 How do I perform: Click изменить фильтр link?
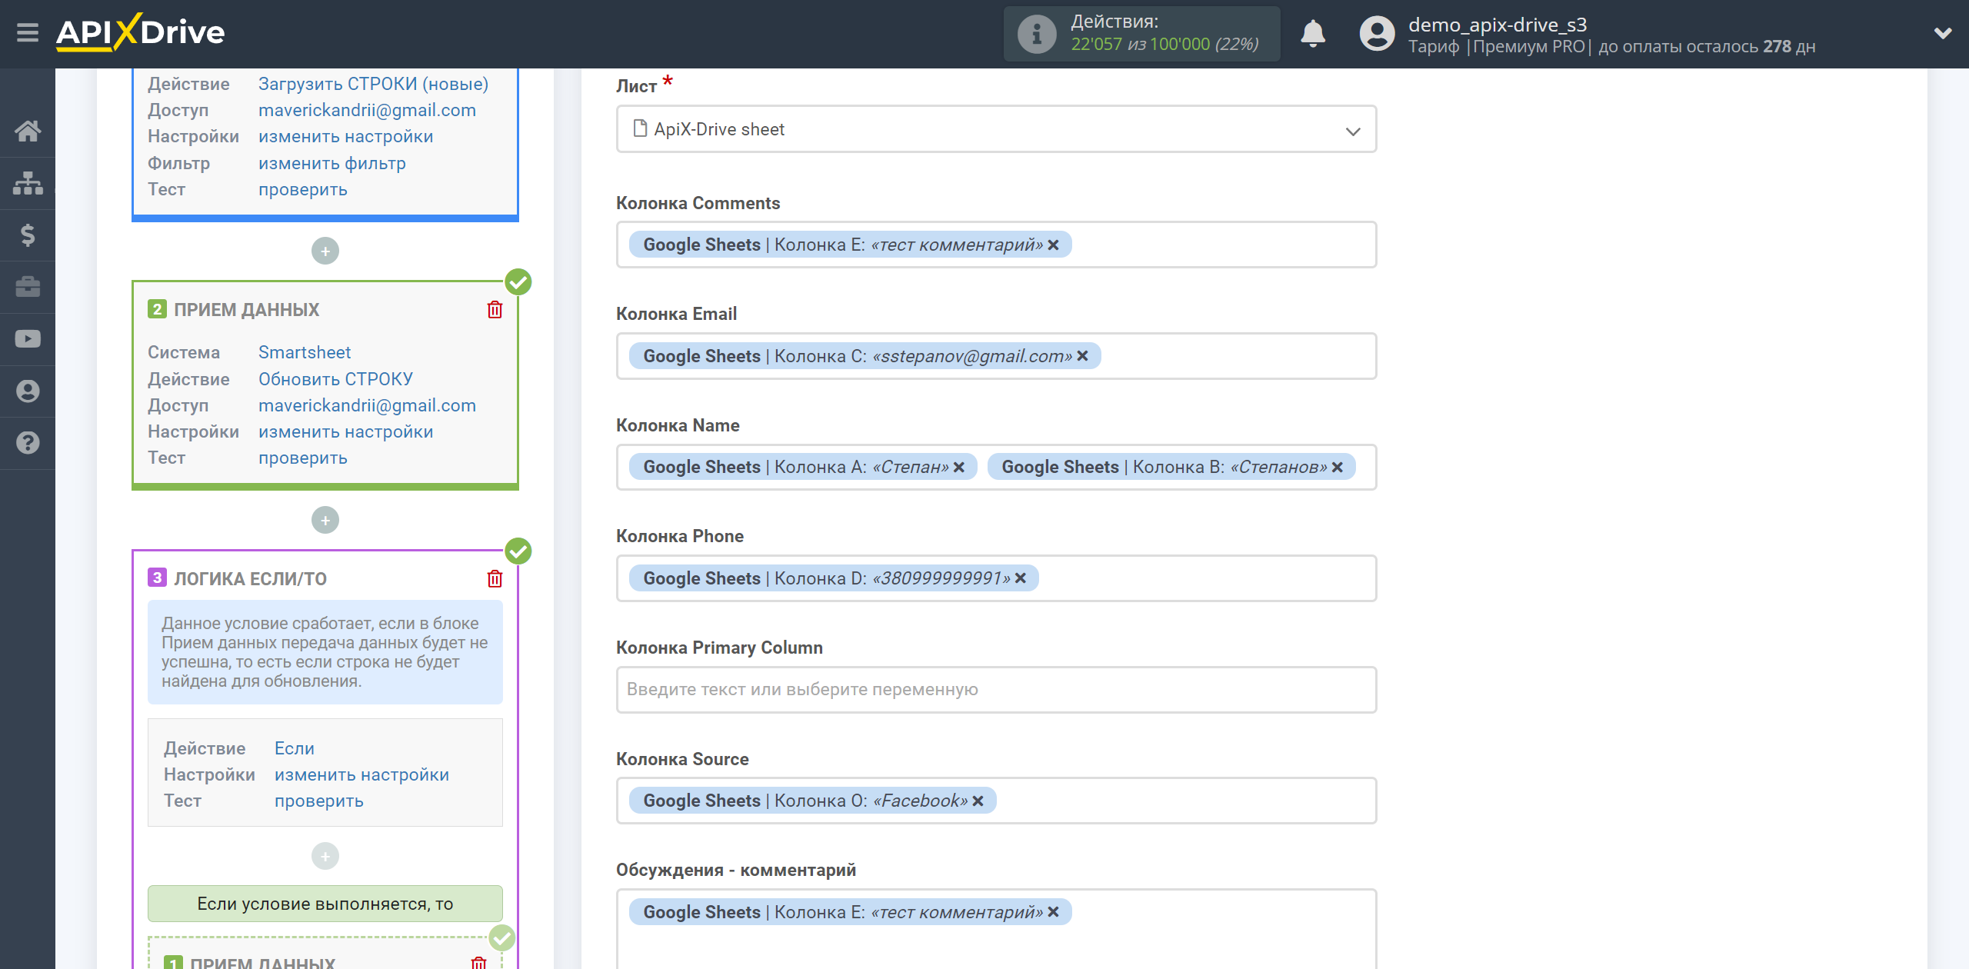pos(331,163)
